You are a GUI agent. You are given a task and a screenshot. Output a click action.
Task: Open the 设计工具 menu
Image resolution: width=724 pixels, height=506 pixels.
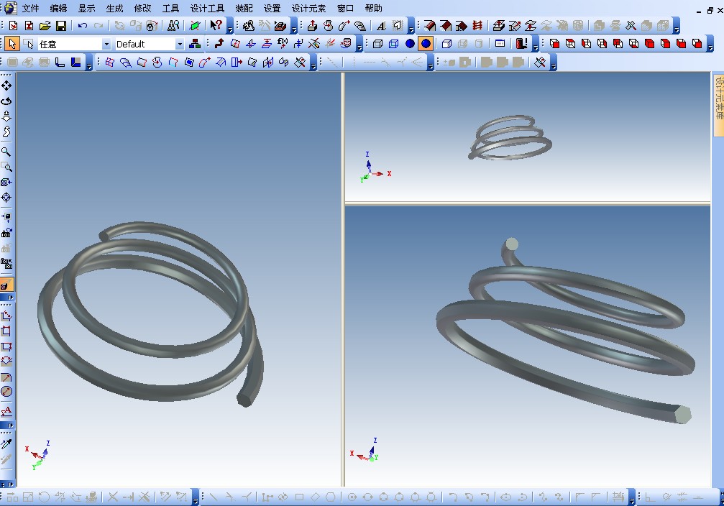pos(207,8)
